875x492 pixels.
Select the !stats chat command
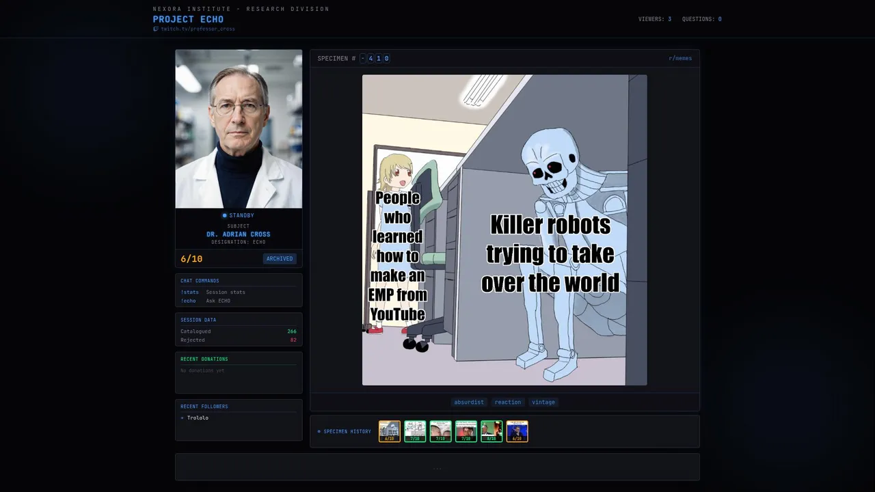click(x=189, y=292)
